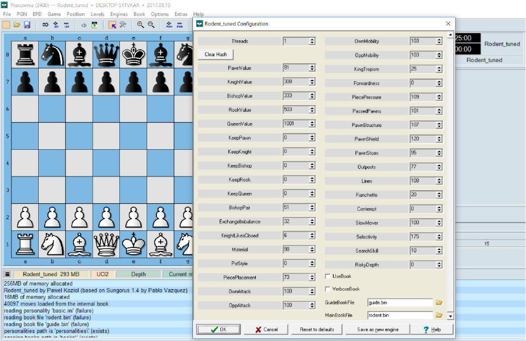
Task: Click Save as new engine button
Action: pos(378,330)
